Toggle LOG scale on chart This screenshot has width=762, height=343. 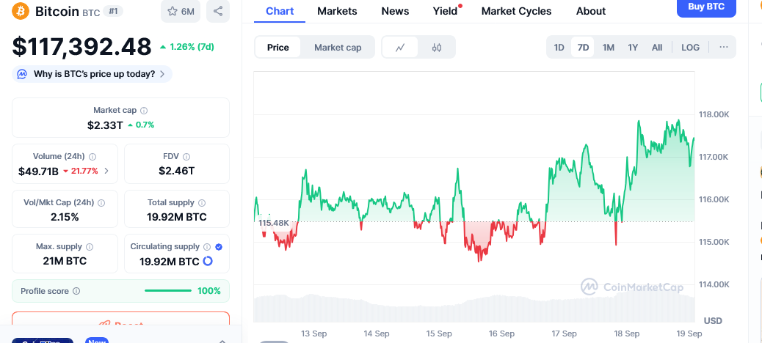point(690,47)
